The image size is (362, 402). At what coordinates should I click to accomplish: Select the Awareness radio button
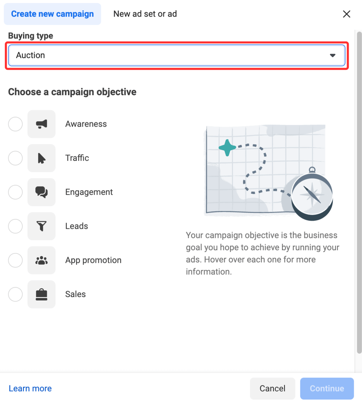click(x=15, y=124)
